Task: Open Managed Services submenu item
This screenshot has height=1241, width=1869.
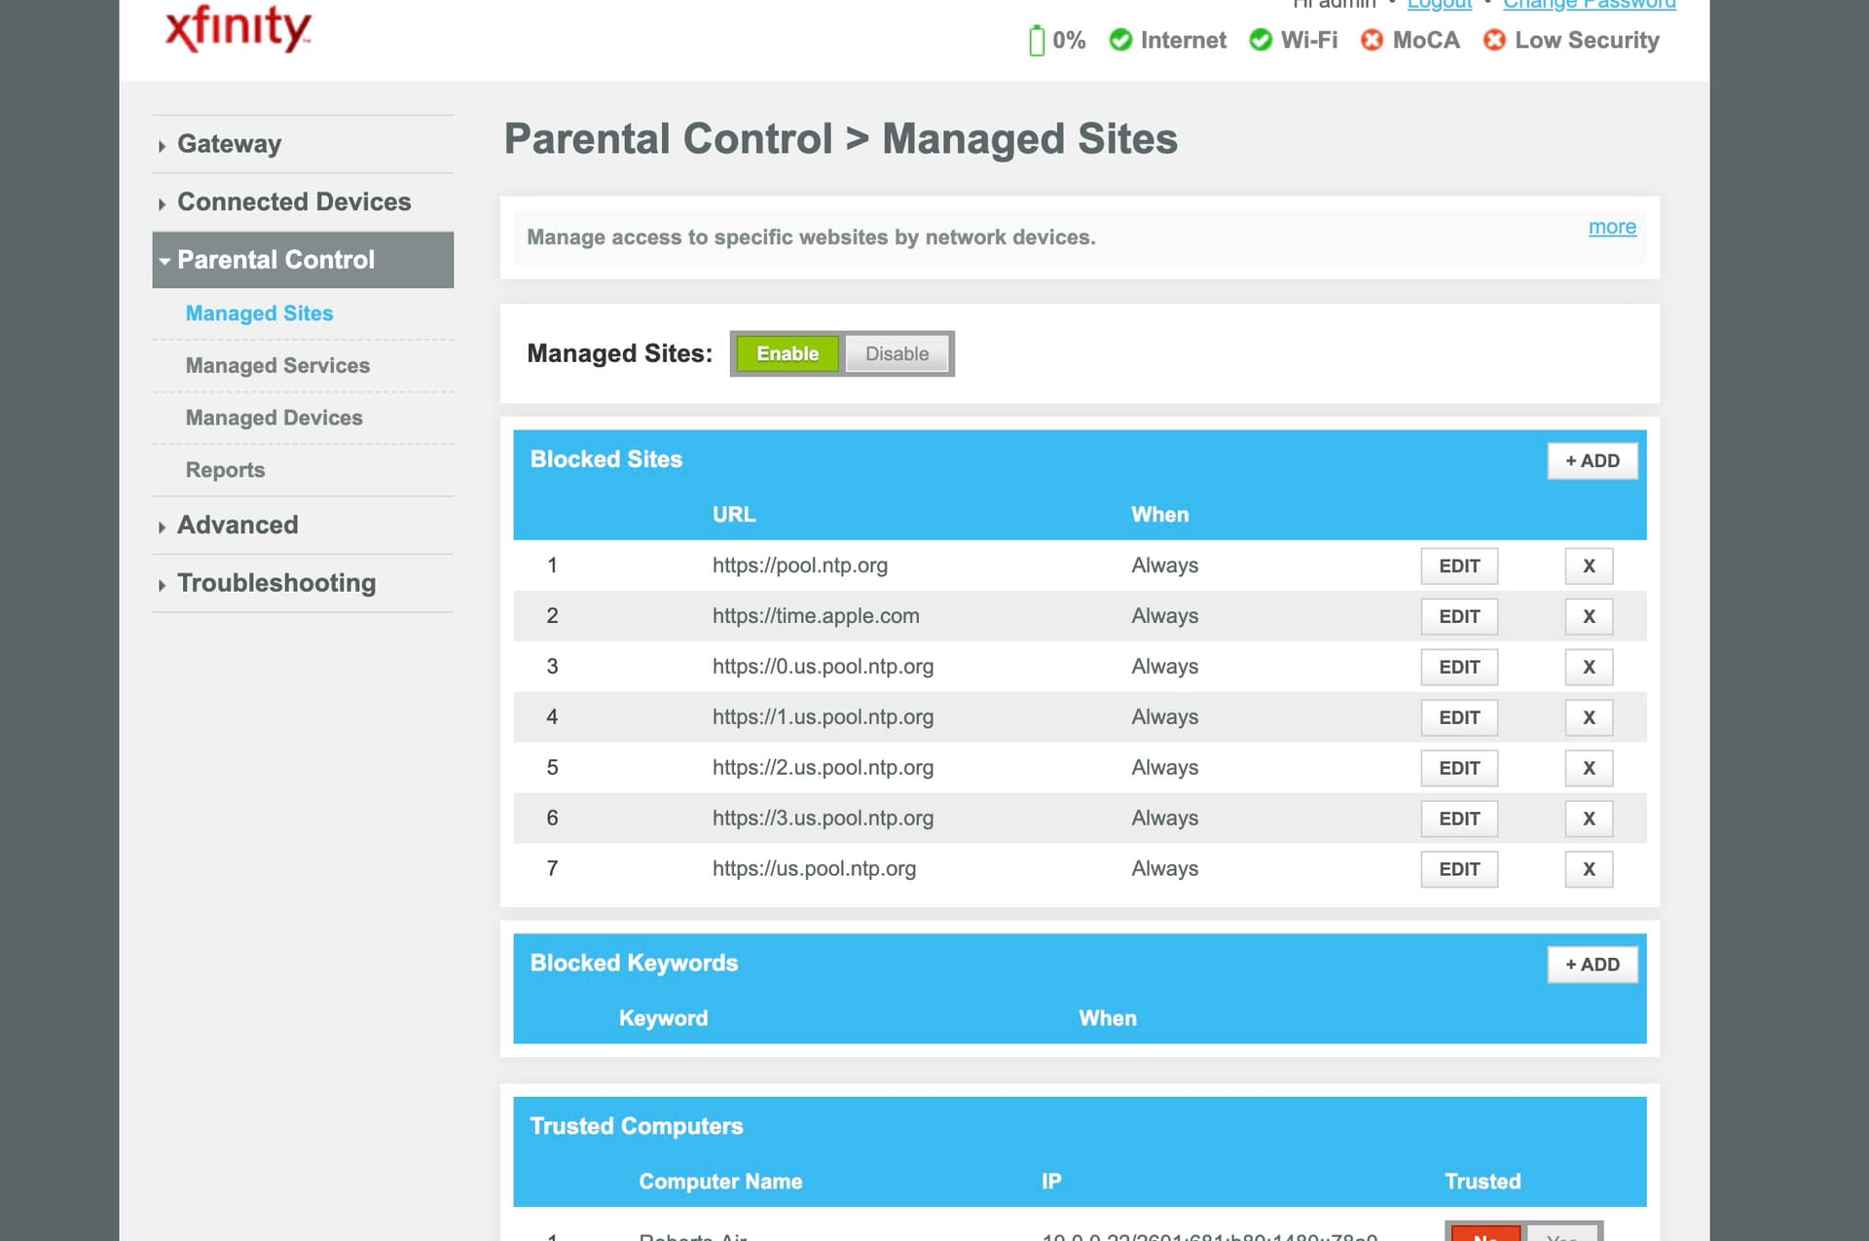Action: click(277, 366)
